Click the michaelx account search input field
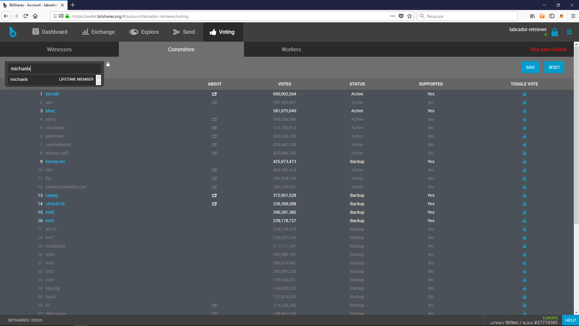This screenshot has width=579, height=326. tap(54, 69)
